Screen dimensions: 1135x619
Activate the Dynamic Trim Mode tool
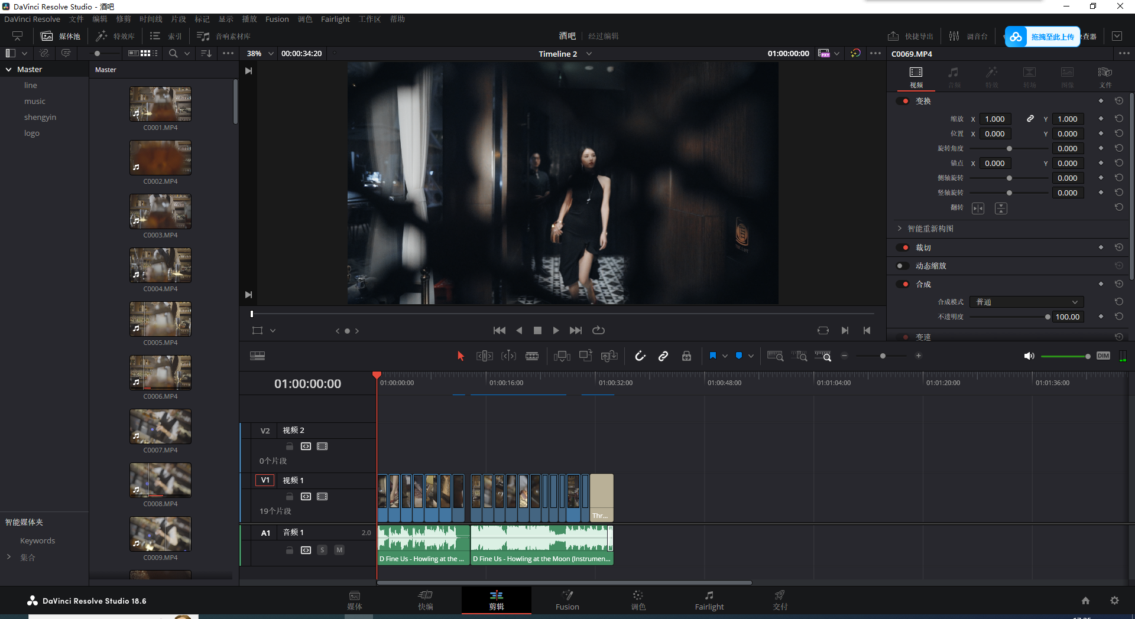(508, 356)
